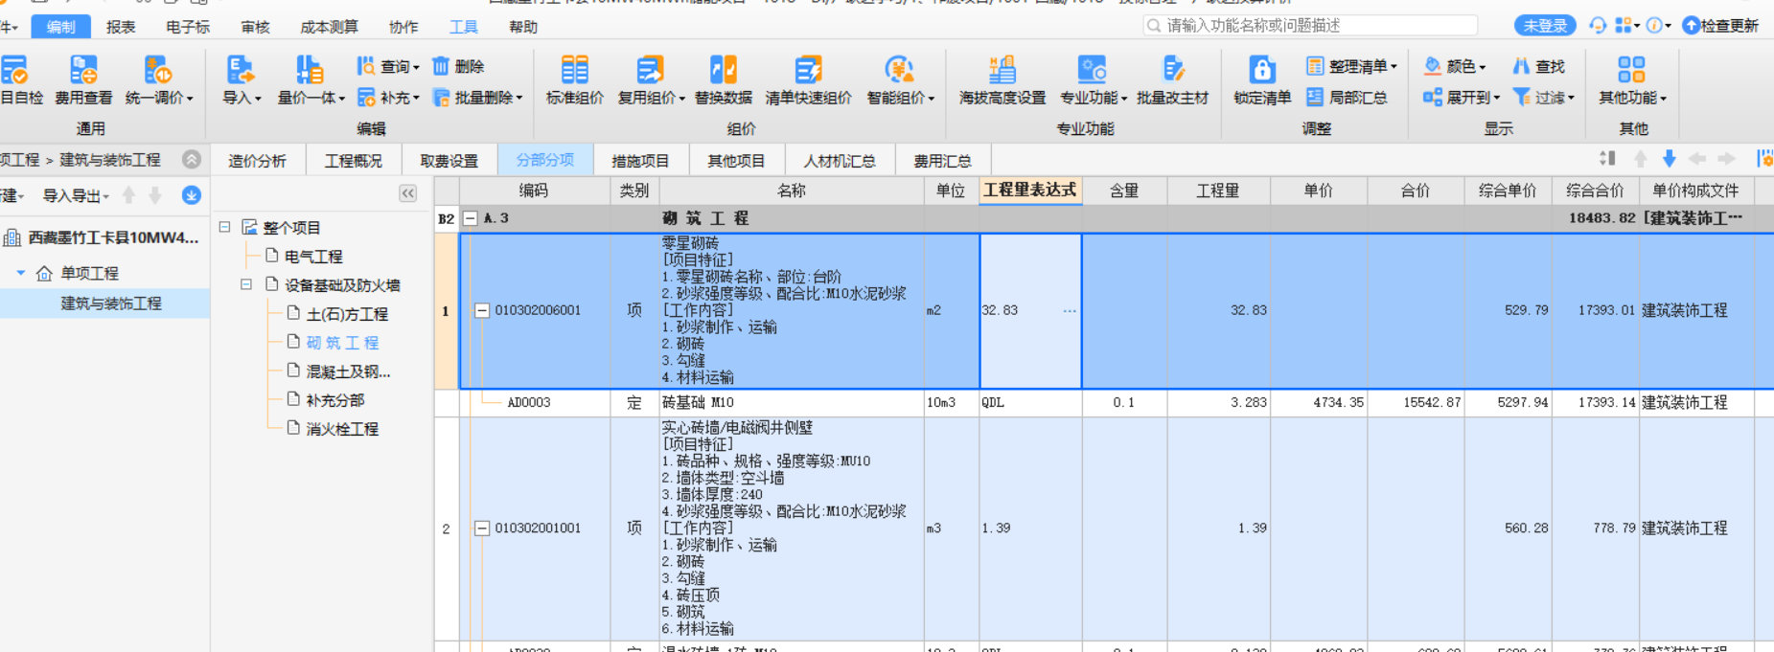1774x652 pixels.
Task: Click the 清单快速组价 icon
Action: pos(808,70)
